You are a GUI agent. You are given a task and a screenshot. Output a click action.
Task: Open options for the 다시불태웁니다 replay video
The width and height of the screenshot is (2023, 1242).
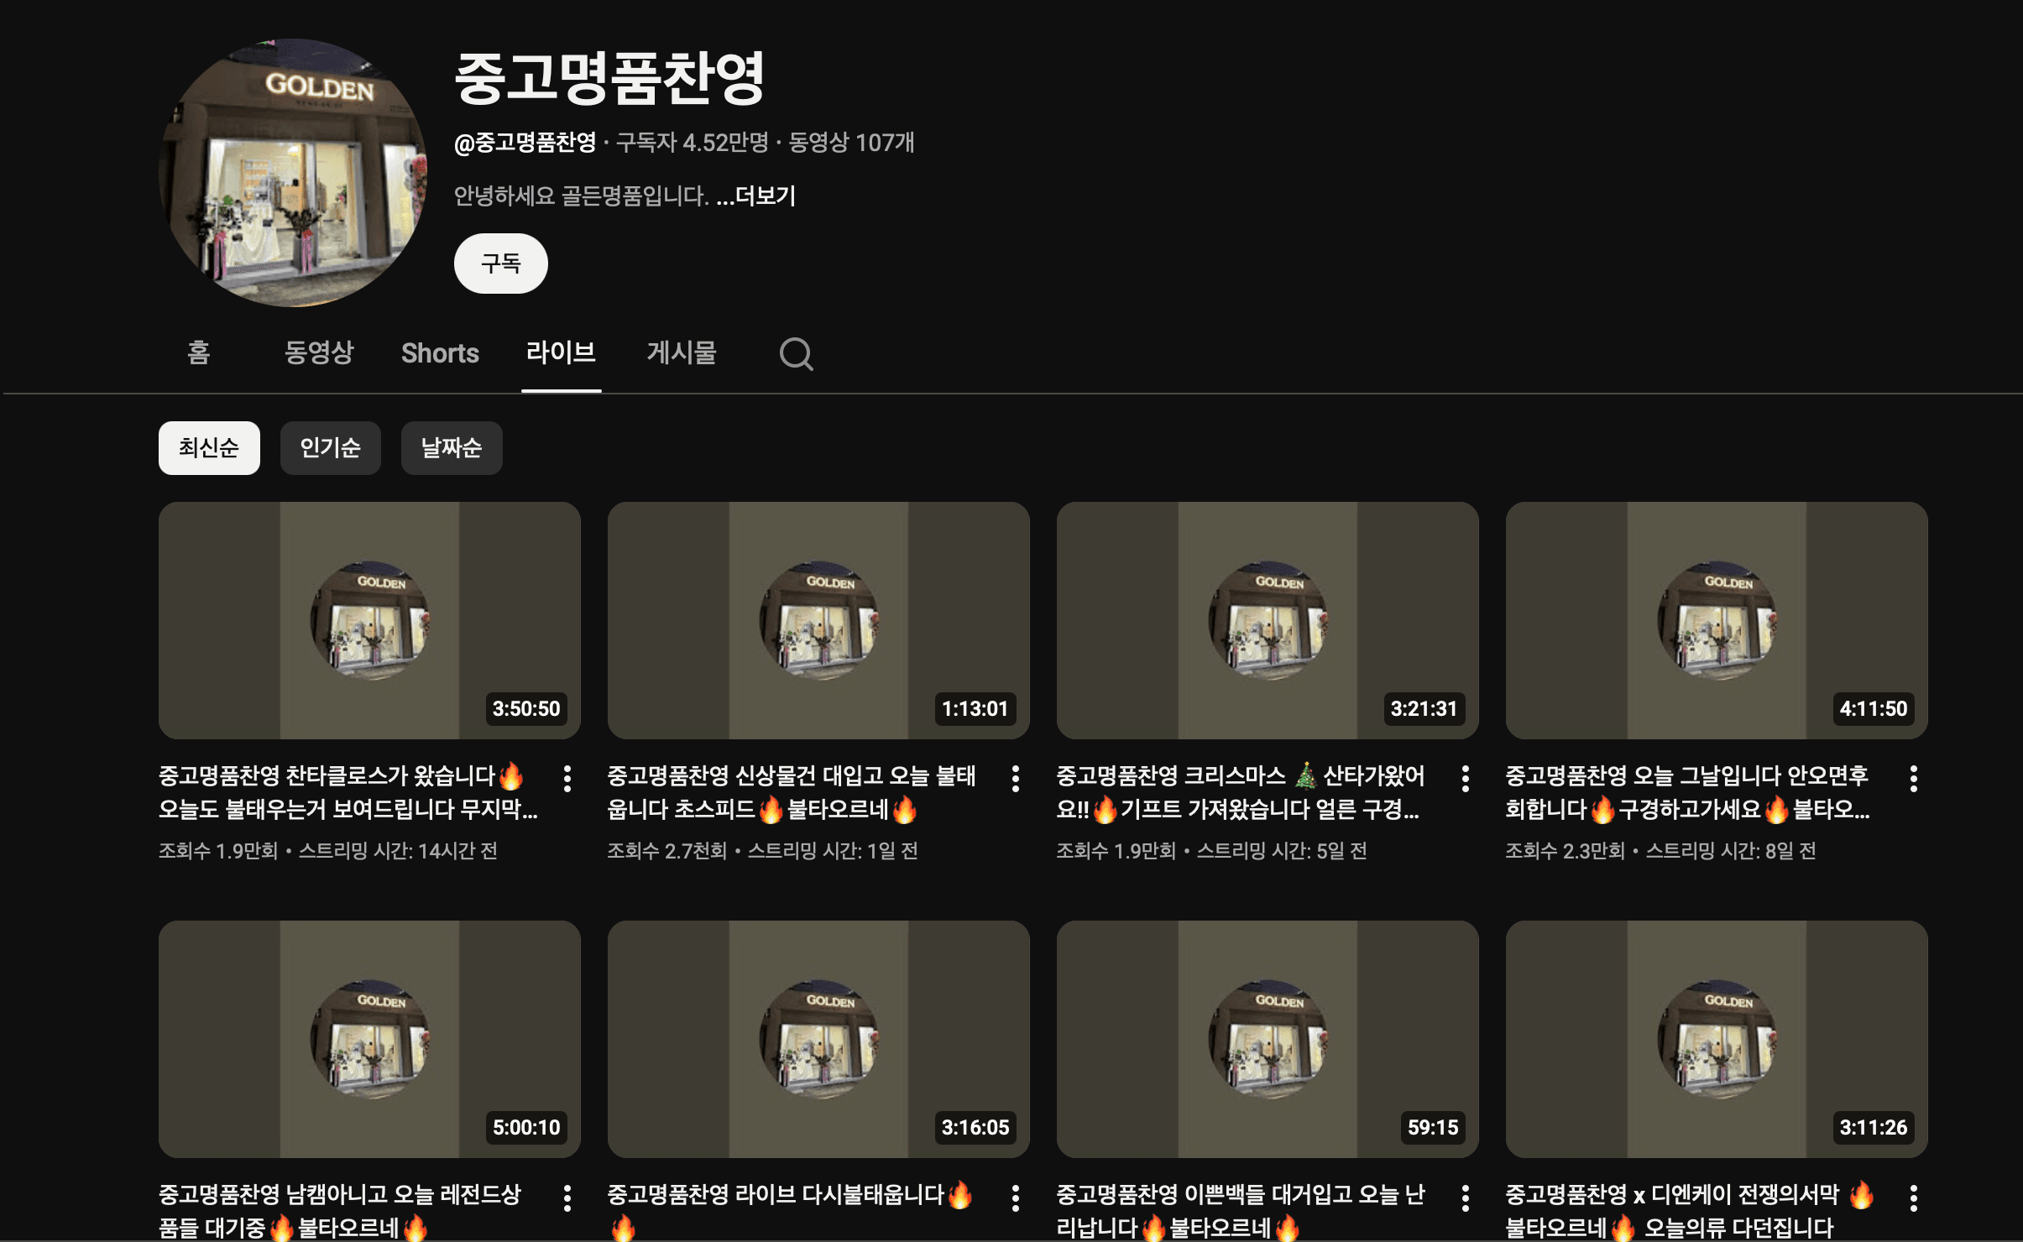pyautogui.click(x=1016, y=1198)
